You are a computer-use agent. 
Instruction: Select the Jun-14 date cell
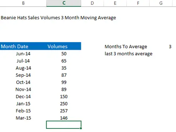click(x=23, y=53)
